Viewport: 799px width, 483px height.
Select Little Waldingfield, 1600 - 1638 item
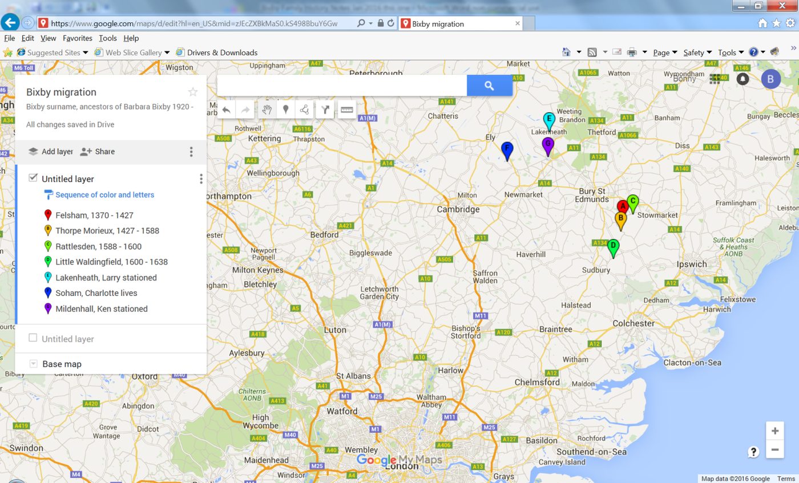coord(106,262)
